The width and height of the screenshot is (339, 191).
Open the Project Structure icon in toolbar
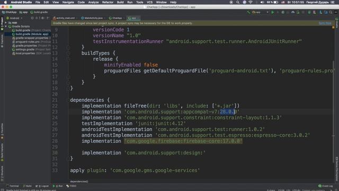[326, 12]
